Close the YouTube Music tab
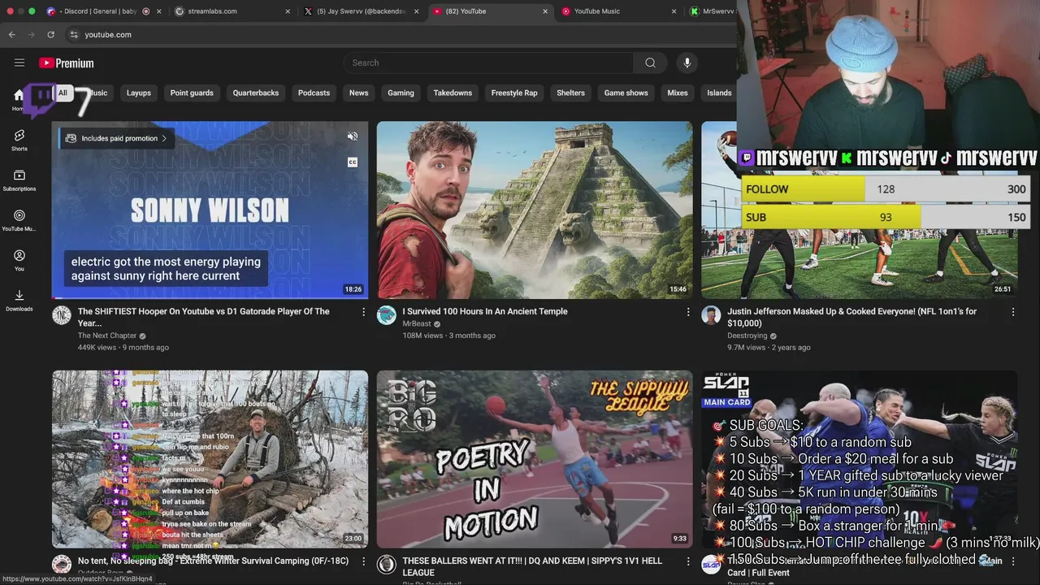 click(674, 11)
